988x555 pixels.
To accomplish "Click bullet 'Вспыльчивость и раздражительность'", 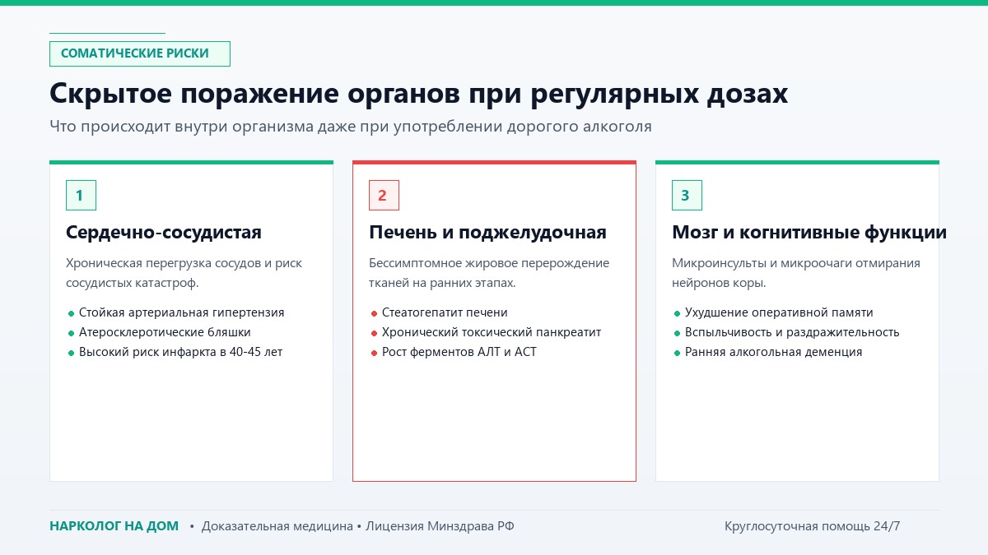I will click(x=792, y=332).
